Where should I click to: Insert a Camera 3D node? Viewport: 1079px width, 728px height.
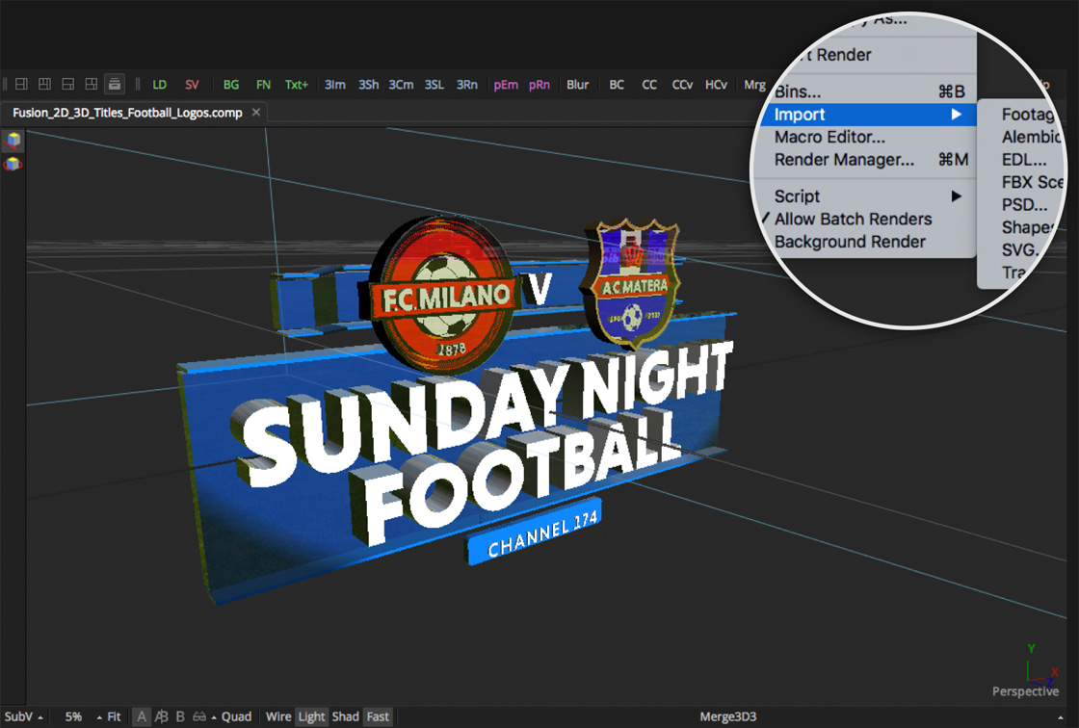[x=400, y=85]
